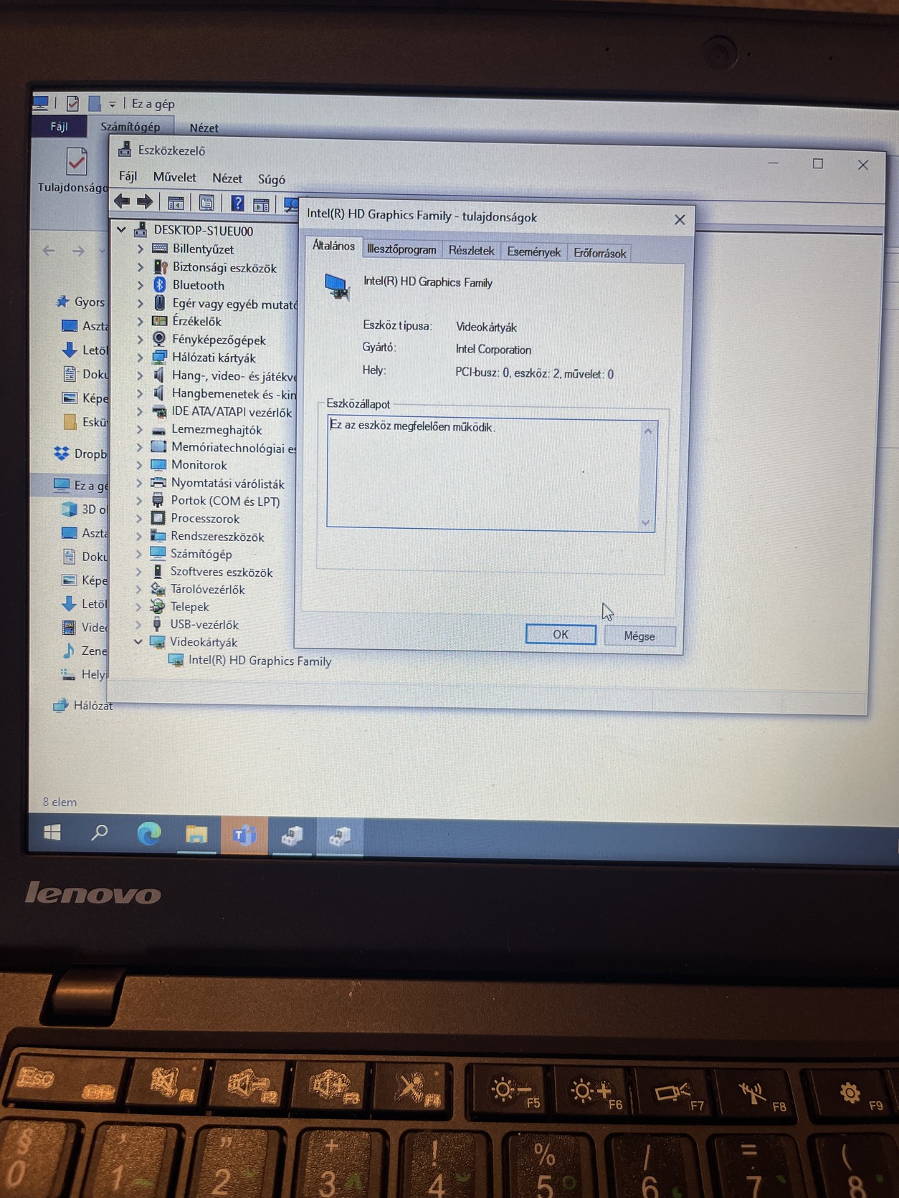Expand the Rendszereszközök category
This screenshot has height=1198, width=899.
[139, 536]
